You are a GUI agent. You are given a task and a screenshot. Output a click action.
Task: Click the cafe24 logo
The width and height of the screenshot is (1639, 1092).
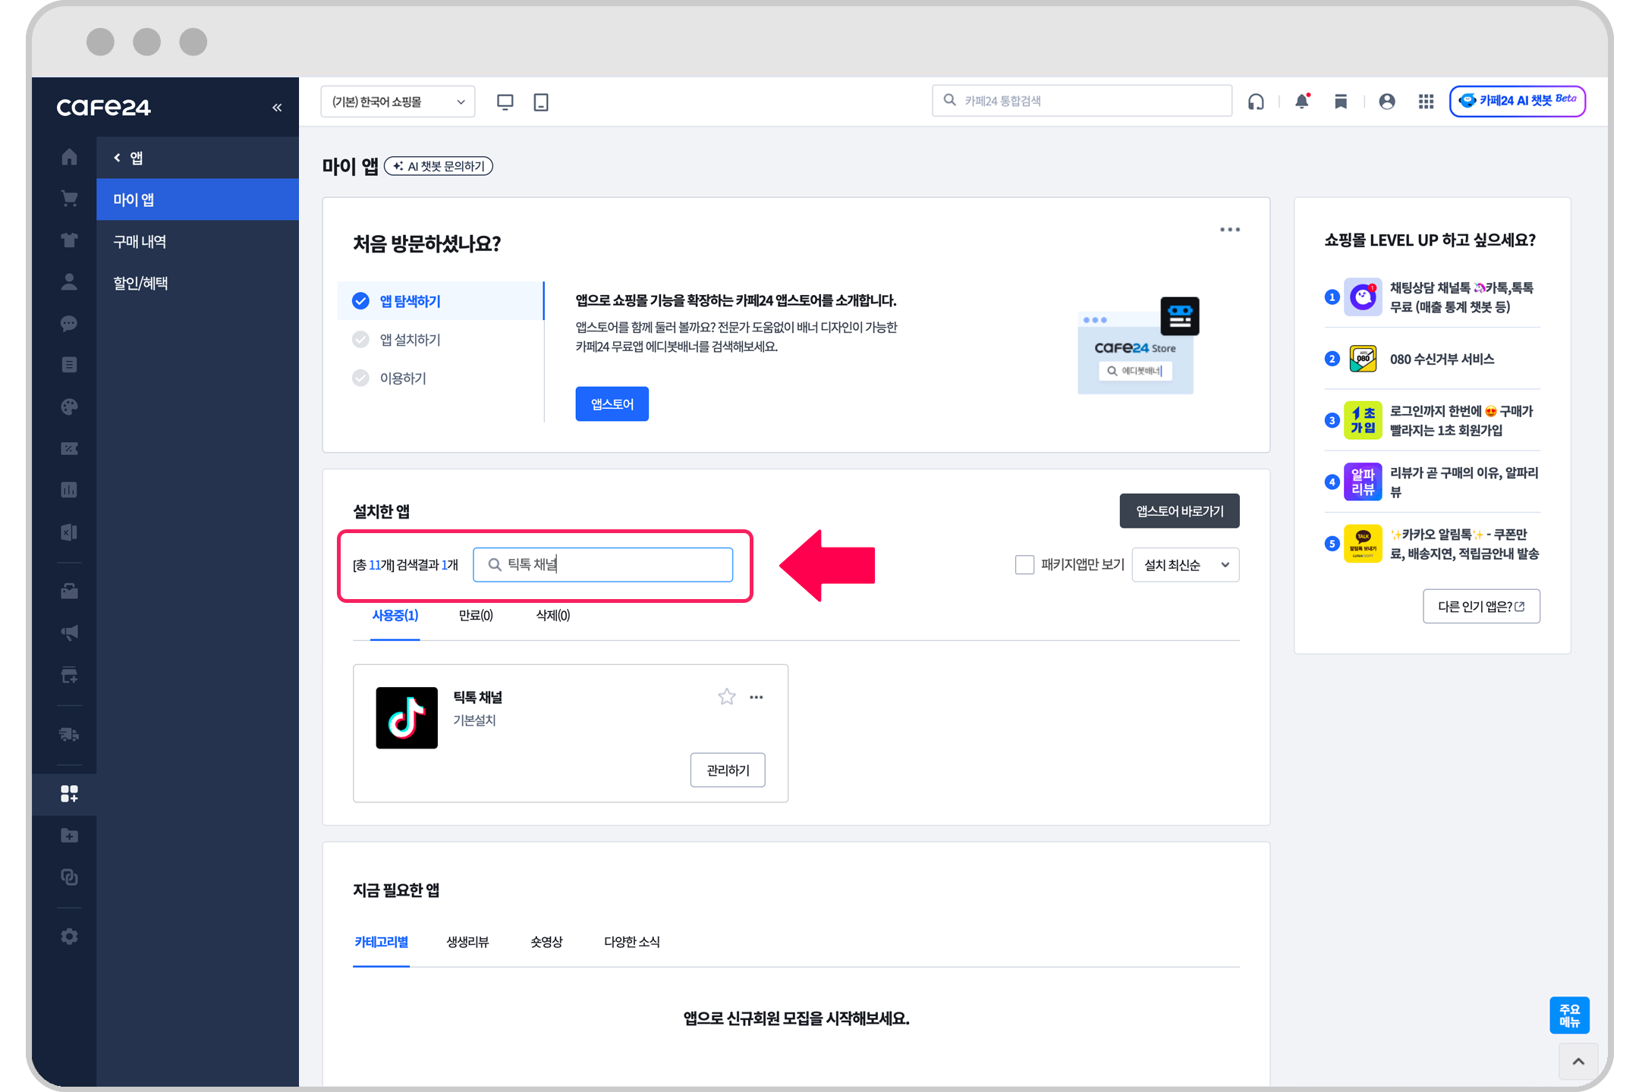104,108
